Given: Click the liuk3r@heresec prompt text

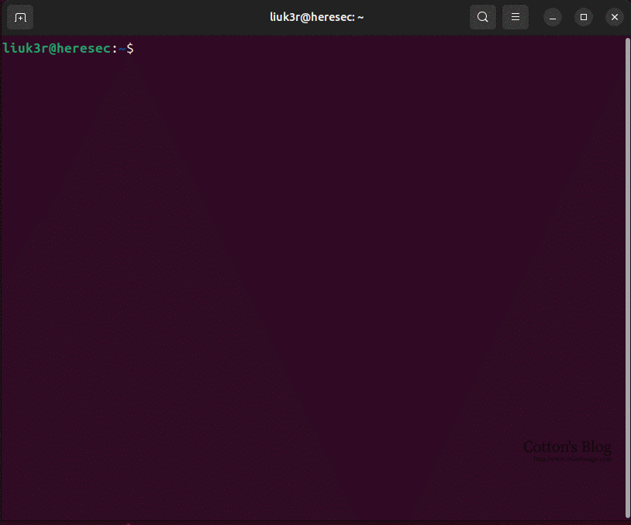Looking at the screenshot, I should point(57,48).
